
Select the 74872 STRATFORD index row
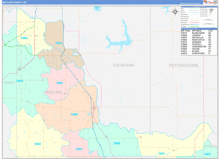pos(197,54)
